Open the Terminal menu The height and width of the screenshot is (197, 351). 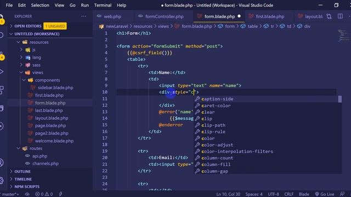pos(103,5)
